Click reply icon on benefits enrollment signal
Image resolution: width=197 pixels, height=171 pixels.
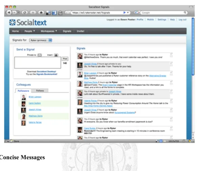click(x=171, y=118)
